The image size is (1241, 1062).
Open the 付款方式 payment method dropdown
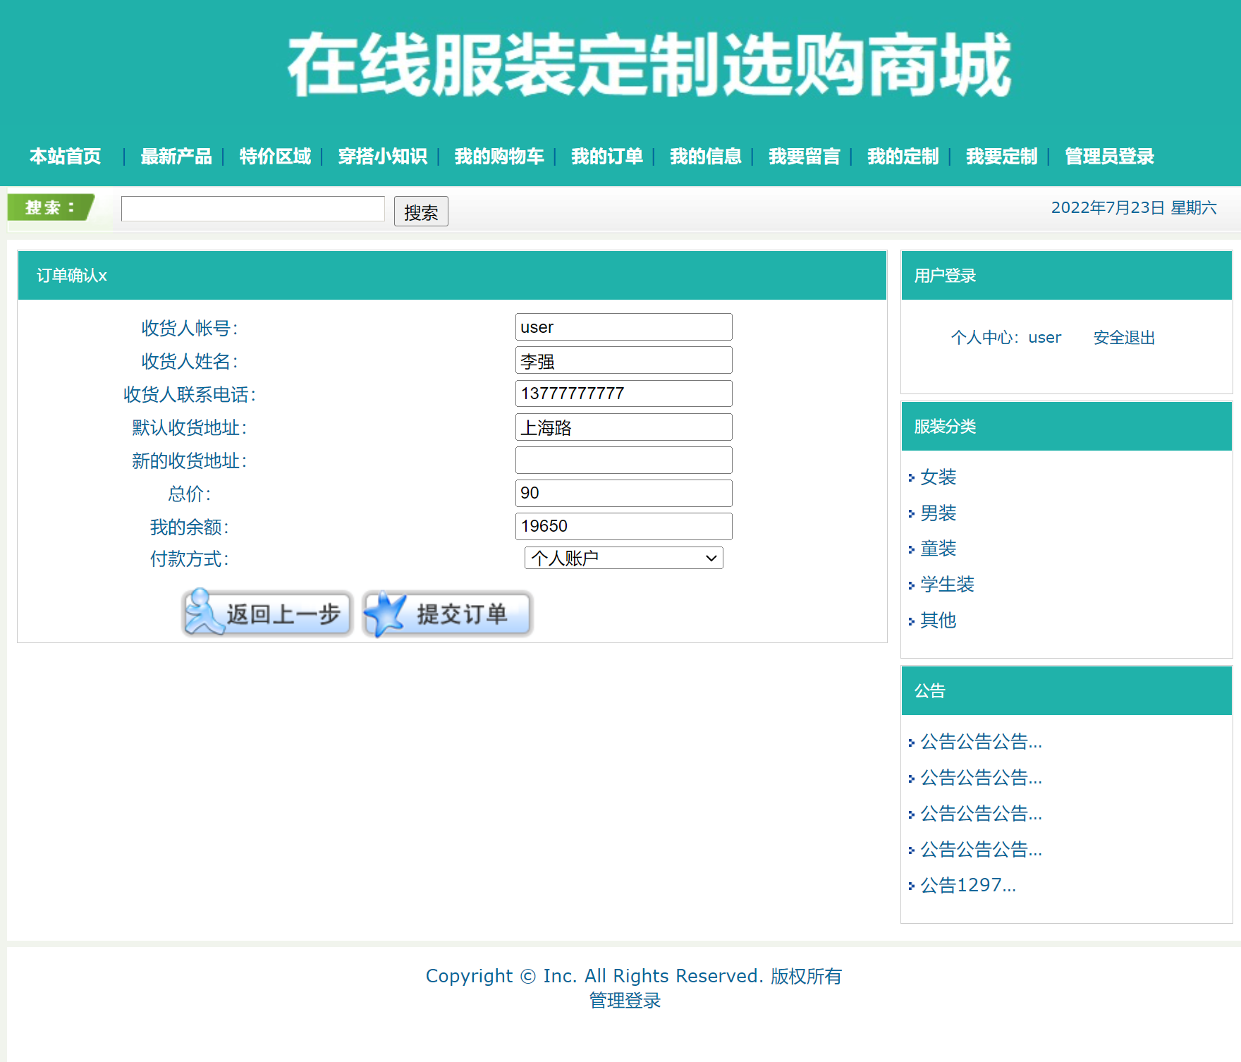(x=623, y=558)
